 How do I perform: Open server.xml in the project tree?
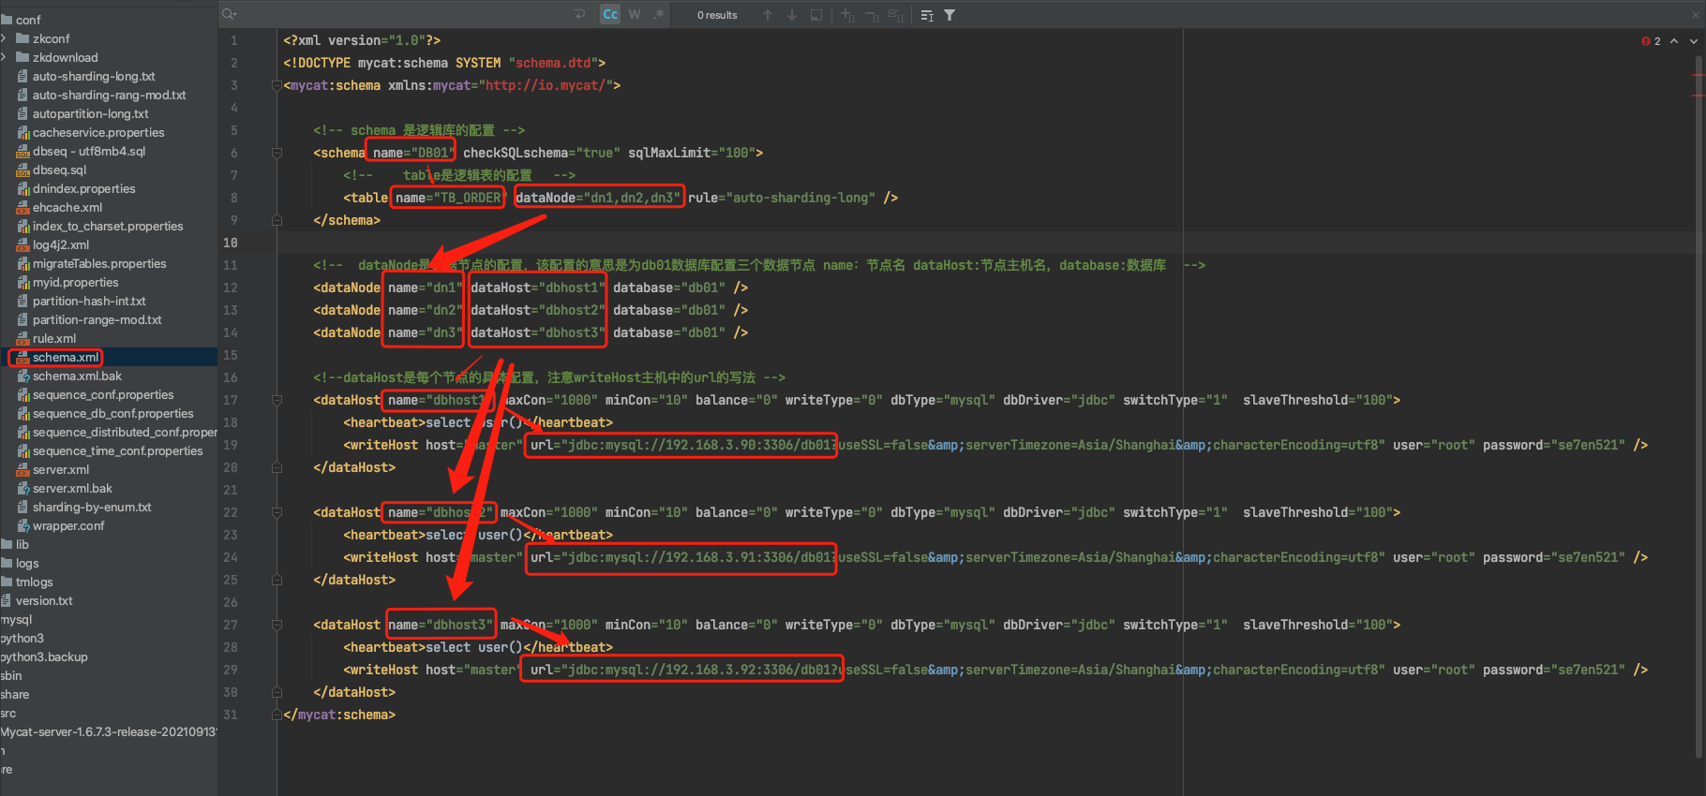point(61,469)
